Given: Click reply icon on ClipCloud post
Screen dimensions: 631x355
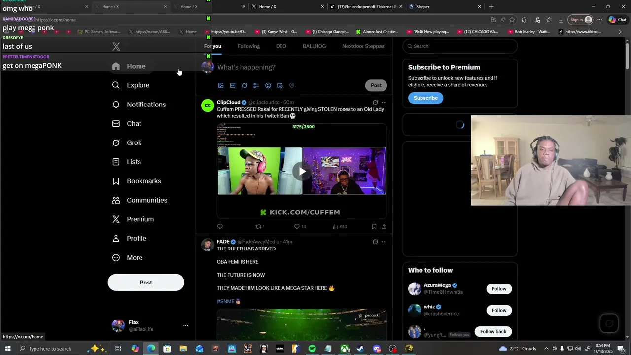Looking at the screenshot, I should 220,227.
